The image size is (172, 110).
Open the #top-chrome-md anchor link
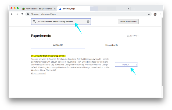38,73
